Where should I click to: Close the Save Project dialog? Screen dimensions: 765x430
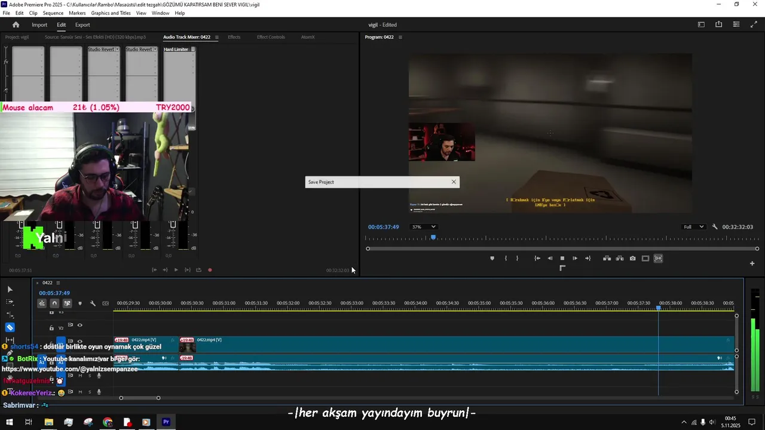tap(454, 182)
